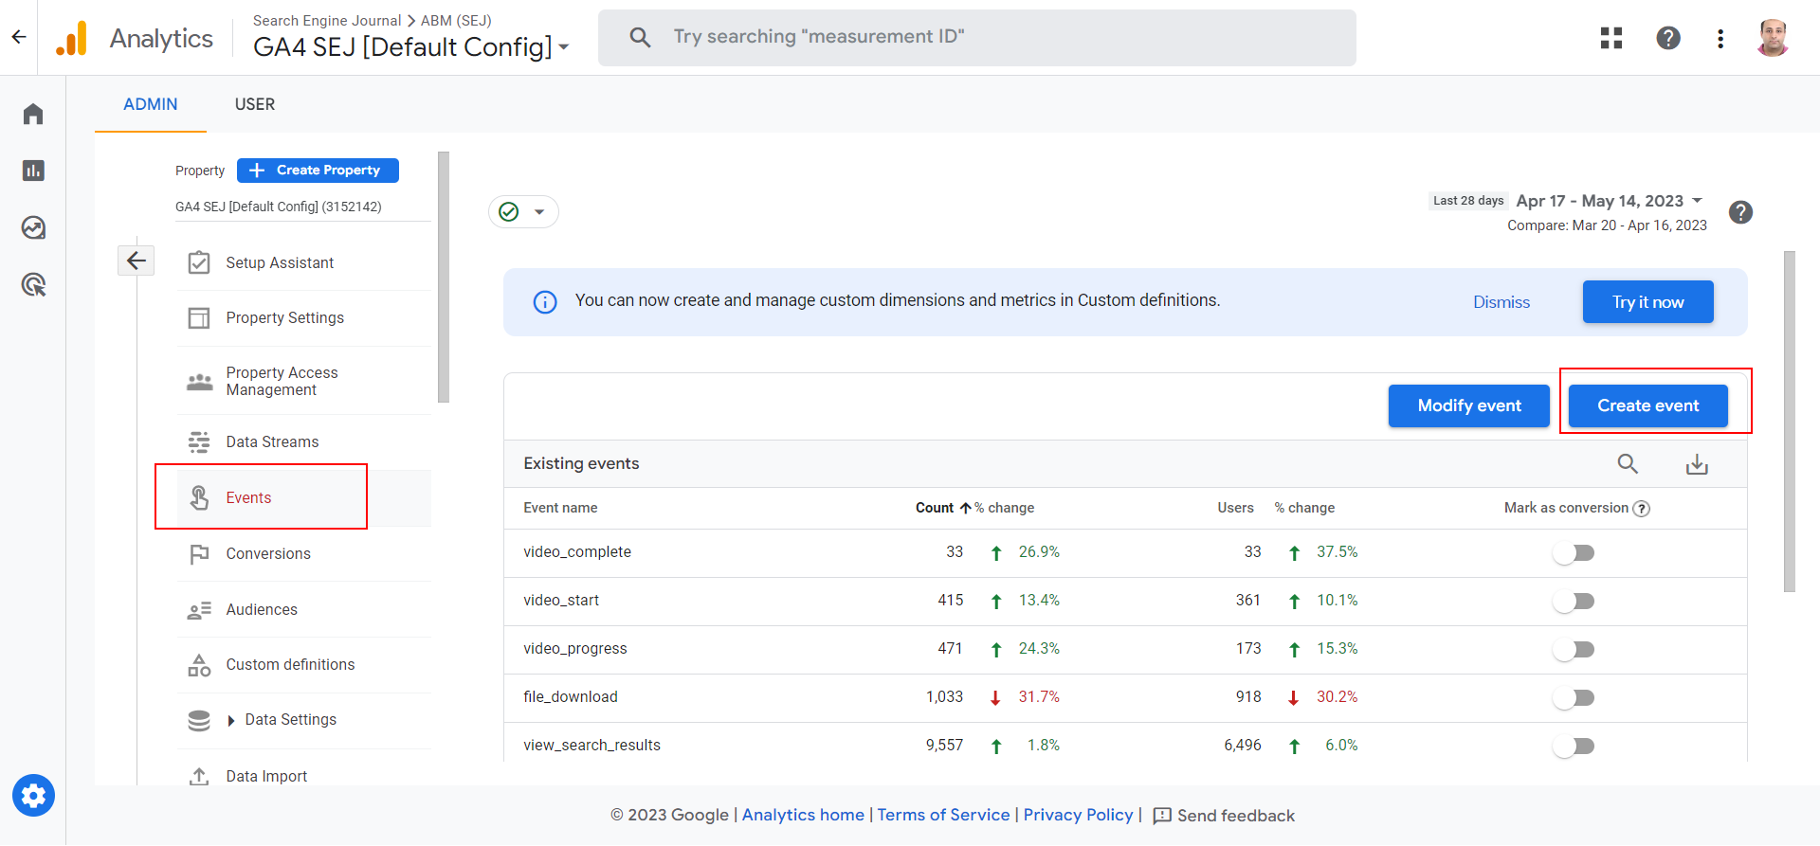Click the file_download event name

tap(571, 697)
